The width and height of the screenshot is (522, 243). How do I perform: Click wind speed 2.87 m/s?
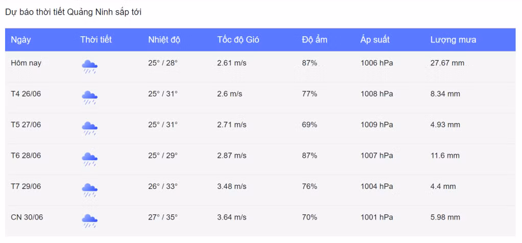232,156
